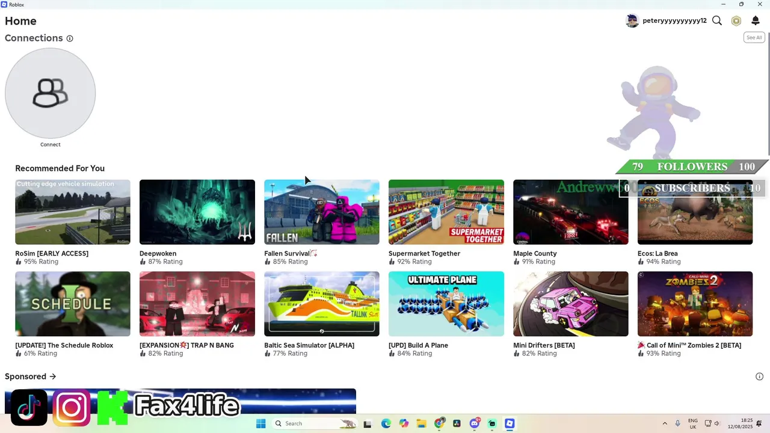Screen dimensions: 770x433
Task: Click the Windows taskbar Search box
Action: coord(315,423)
